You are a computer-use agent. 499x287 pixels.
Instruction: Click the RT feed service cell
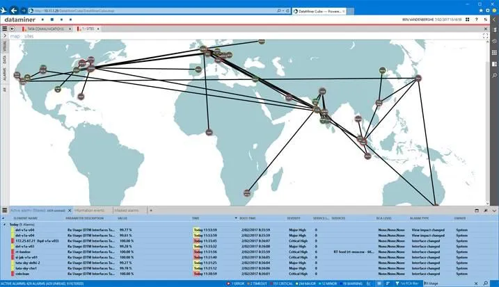(354, 252)
